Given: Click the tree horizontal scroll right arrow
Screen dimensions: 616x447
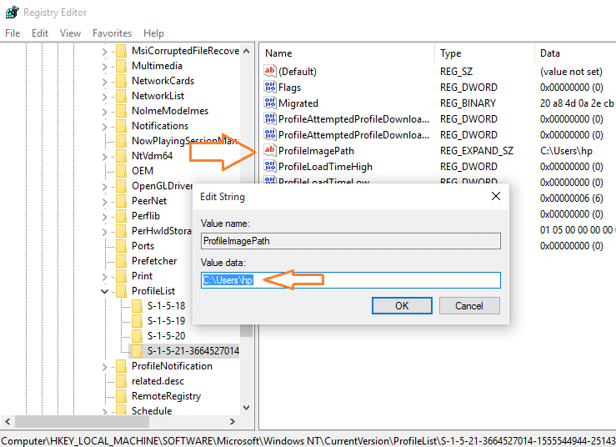Looking at the screenshot, I should point(233,421).
